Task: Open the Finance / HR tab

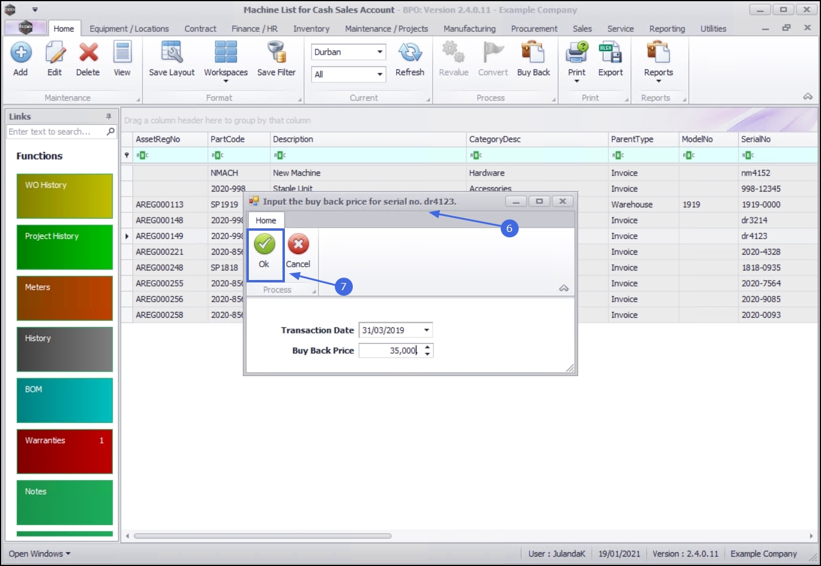Action: tap(255, 28)
